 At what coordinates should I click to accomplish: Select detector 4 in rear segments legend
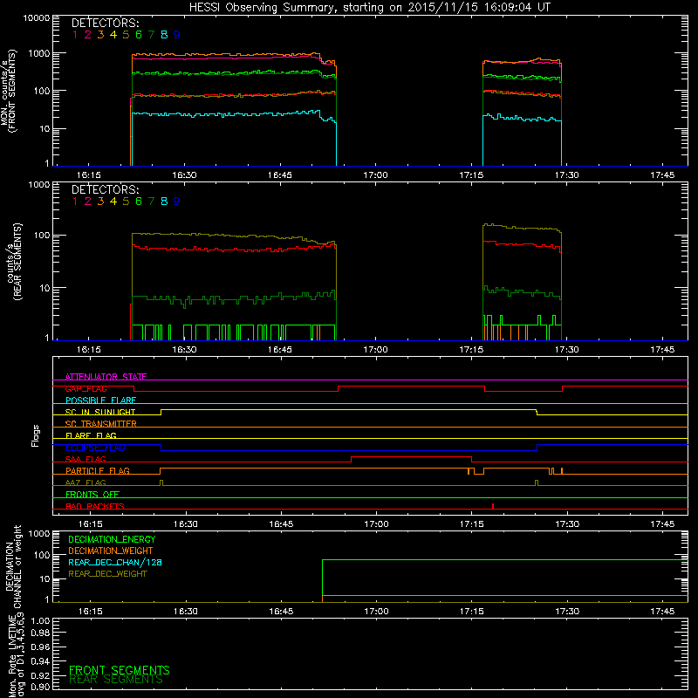pos(113,202)
